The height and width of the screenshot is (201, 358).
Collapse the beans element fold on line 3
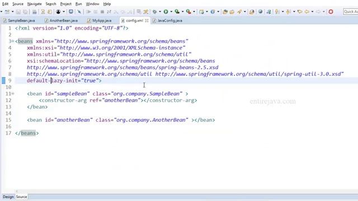click(x=13, y=41)
